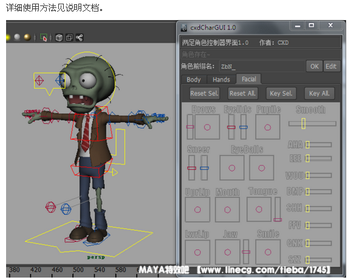The image size is (351, 280).
Task: Click the grey sphere shading icon
Action: coord(17,37)
